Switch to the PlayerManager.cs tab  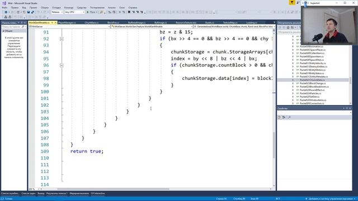tap(67, 22)
